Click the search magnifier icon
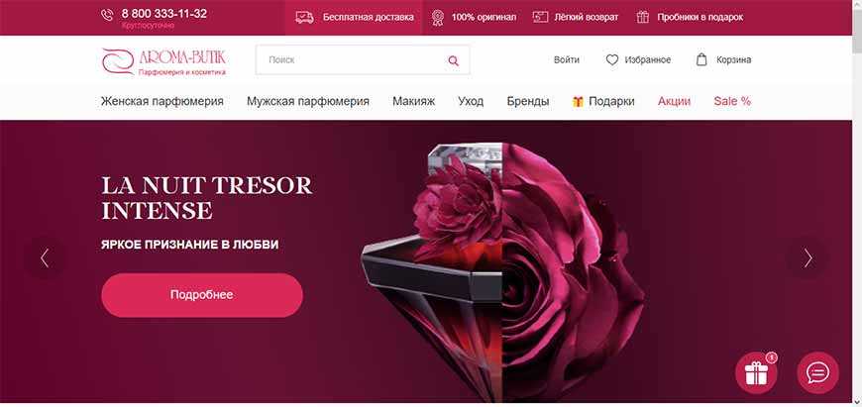This screenshot has height=407, width=862. click(453, 60)
